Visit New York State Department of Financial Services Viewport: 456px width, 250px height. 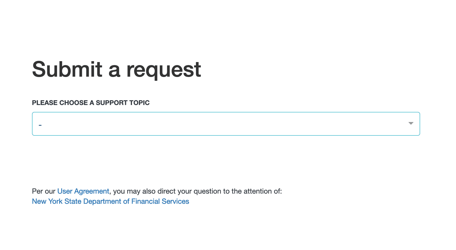click(x=110, y=201)
